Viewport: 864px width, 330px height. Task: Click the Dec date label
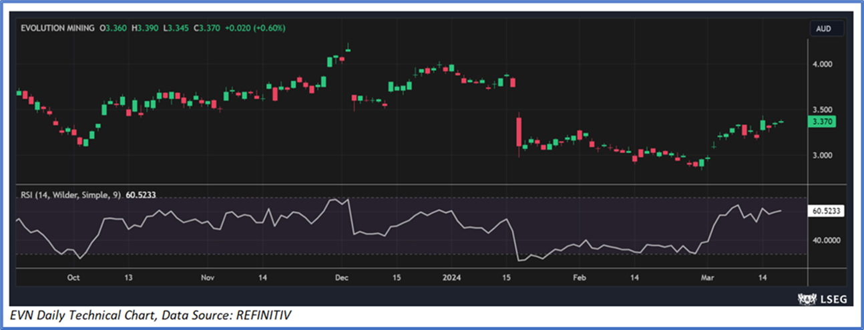coord(342,277)
